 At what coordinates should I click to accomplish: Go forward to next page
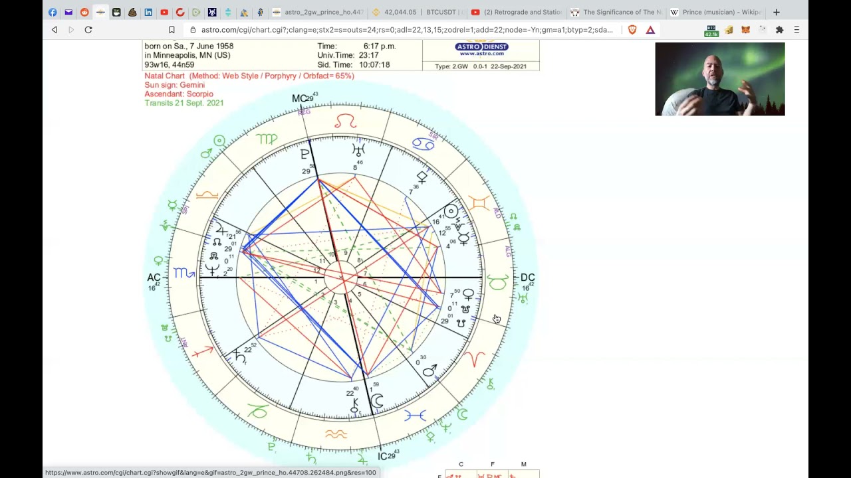(x=71, y=30)
